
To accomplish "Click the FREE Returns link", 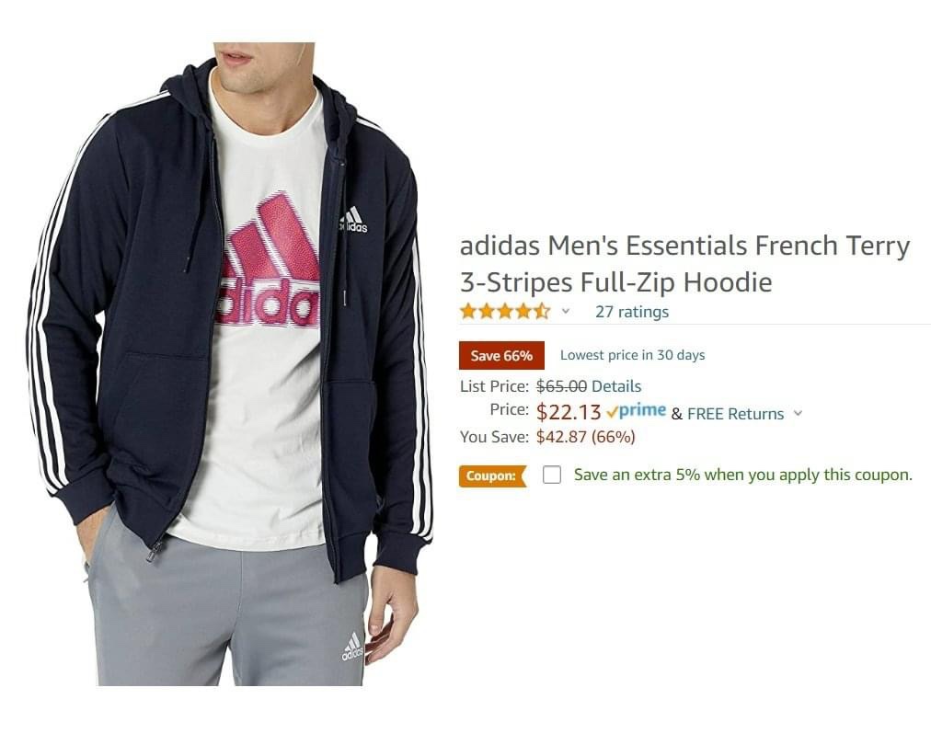I will (735, 414).
